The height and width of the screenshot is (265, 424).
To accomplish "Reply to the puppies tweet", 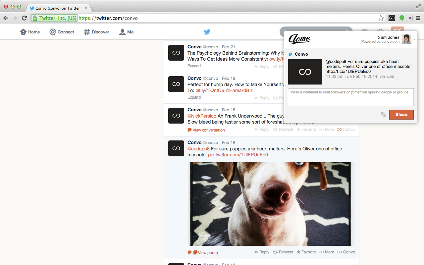I will click(x=262, y=252).
